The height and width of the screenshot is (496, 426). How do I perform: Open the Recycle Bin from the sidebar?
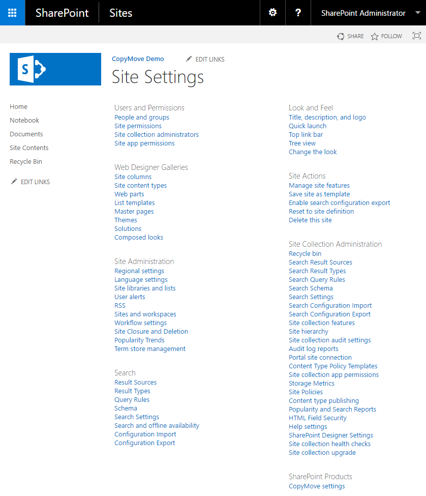(x=25, y=161)
